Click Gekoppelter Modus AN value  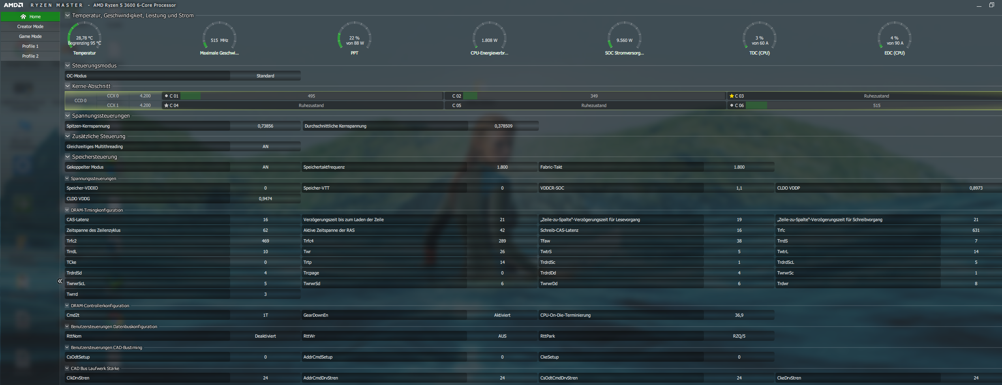click(x=265, y=167)
